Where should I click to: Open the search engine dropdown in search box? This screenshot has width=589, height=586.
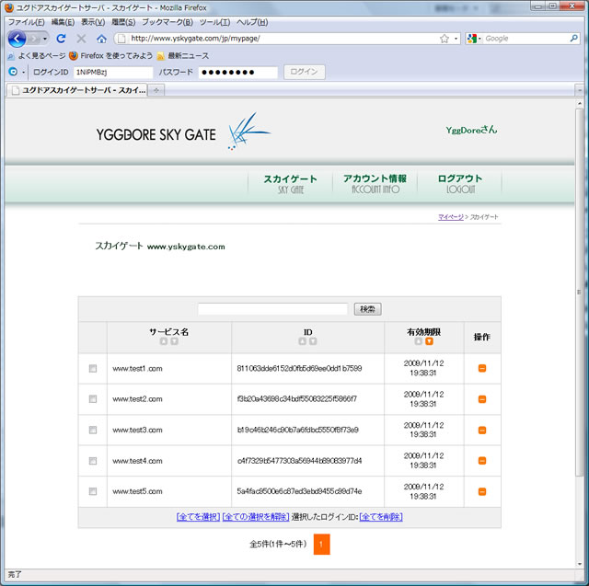[x=474, y=39]
